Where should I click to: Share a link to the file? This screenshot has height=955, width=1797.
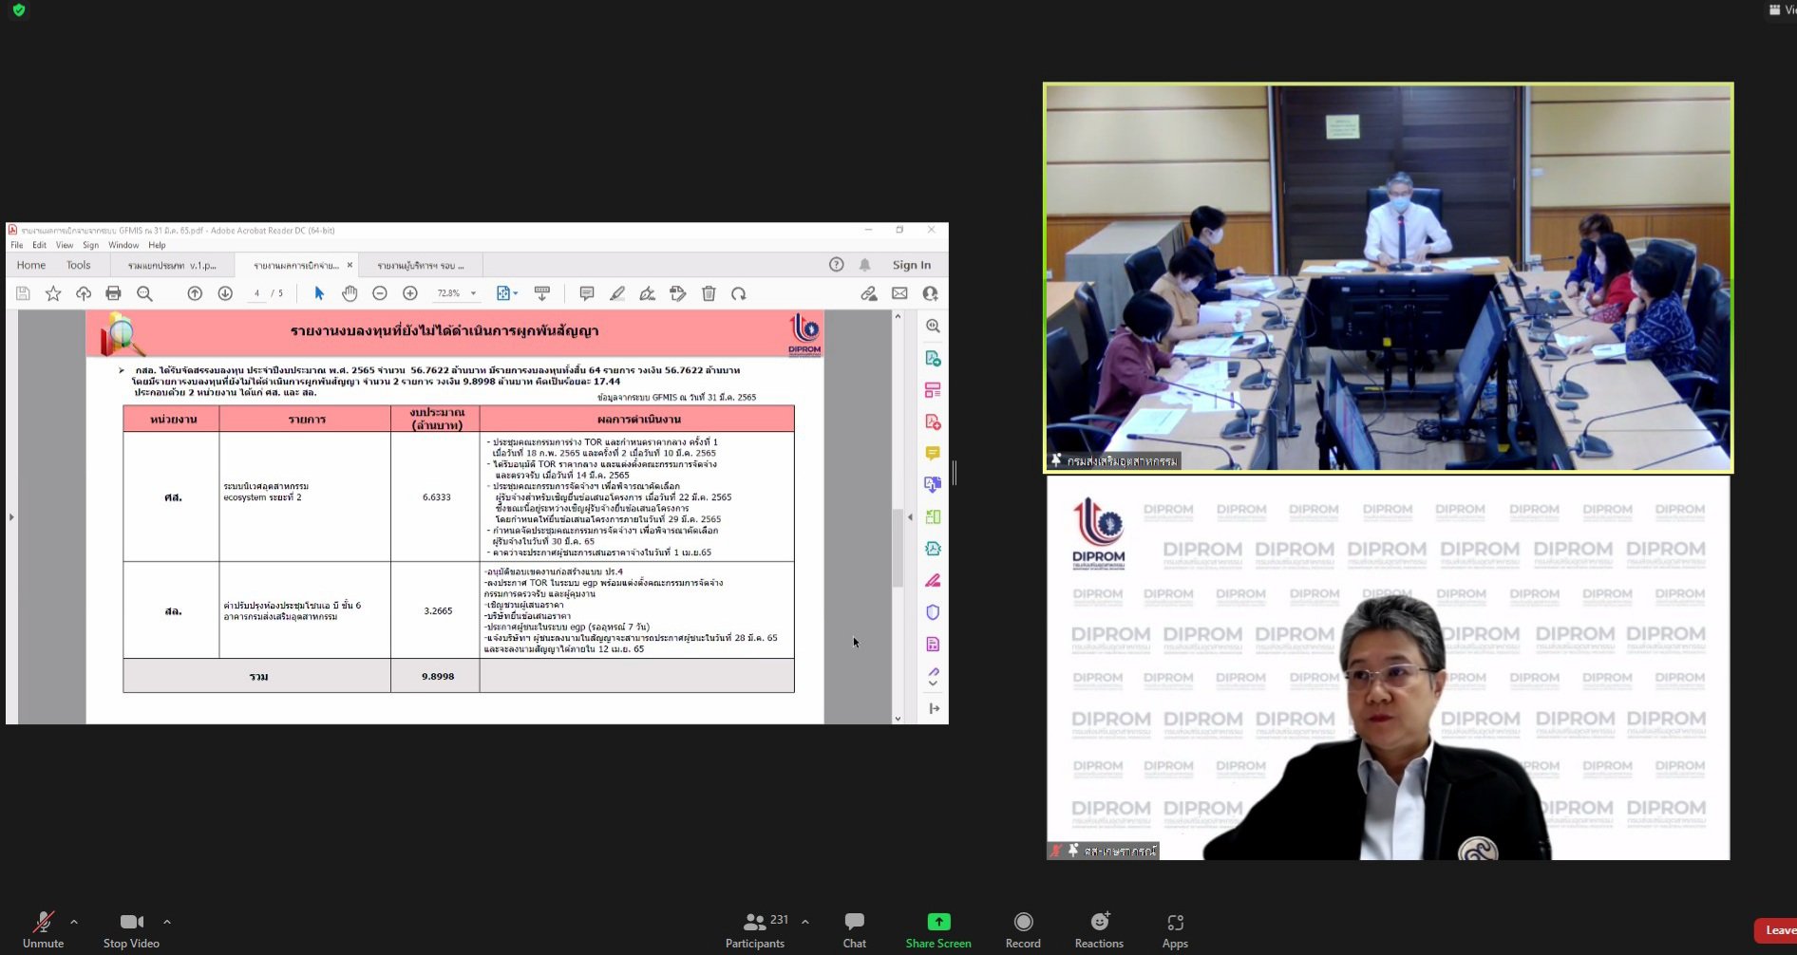click(869, 294)
